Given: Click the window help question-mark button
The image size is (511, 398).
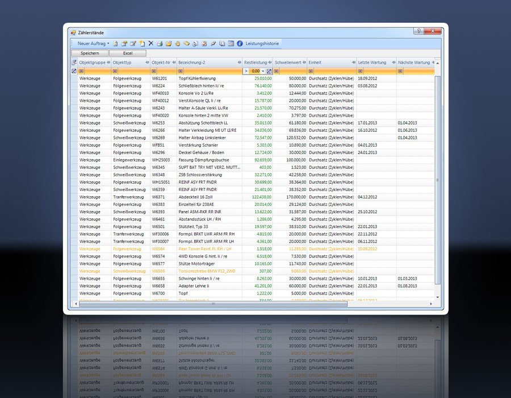Looking at the screenshot, I should 419,31.
